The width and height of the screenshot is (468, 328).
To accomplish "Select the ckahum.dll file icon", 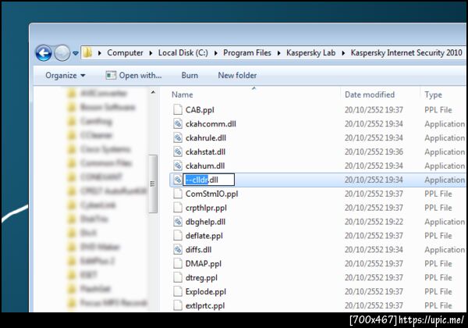I will [178, 166].
